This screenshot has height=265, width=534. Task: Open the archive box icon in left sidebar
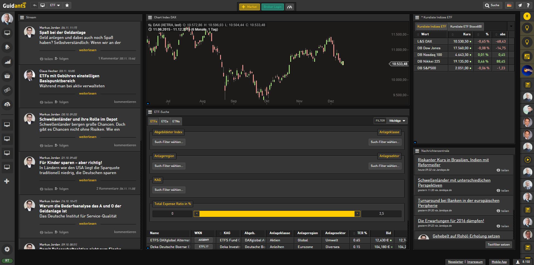[7, 76]
